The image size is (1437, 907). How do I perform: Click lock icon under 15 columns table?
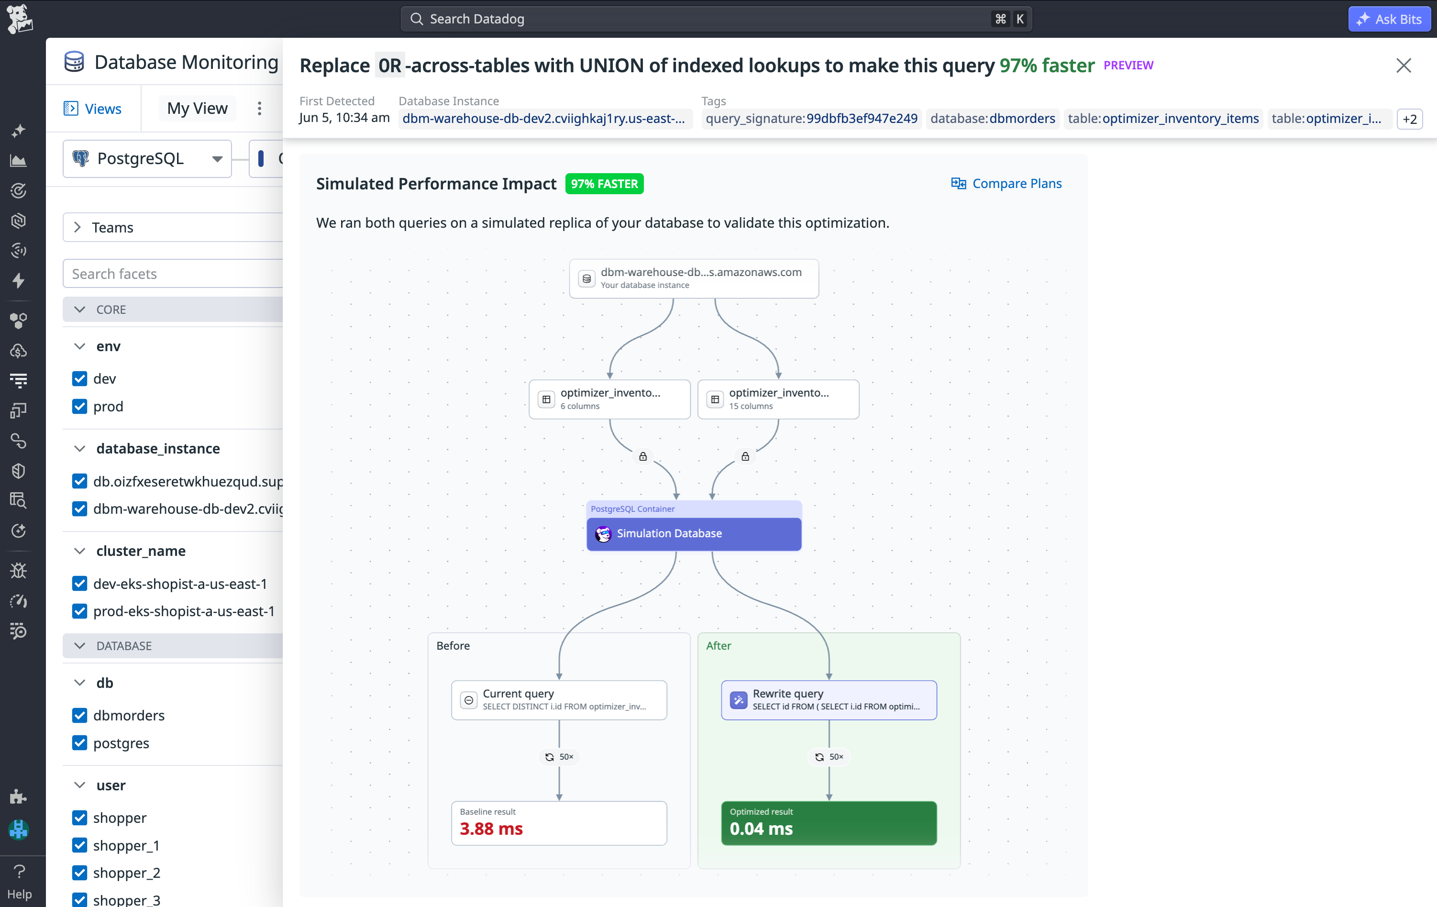pos(745,456)
